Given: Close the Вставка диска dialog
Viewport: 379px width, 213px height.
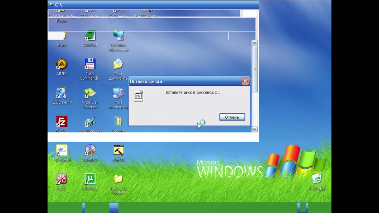Looking at the screenshot, I should coord(245,81).
